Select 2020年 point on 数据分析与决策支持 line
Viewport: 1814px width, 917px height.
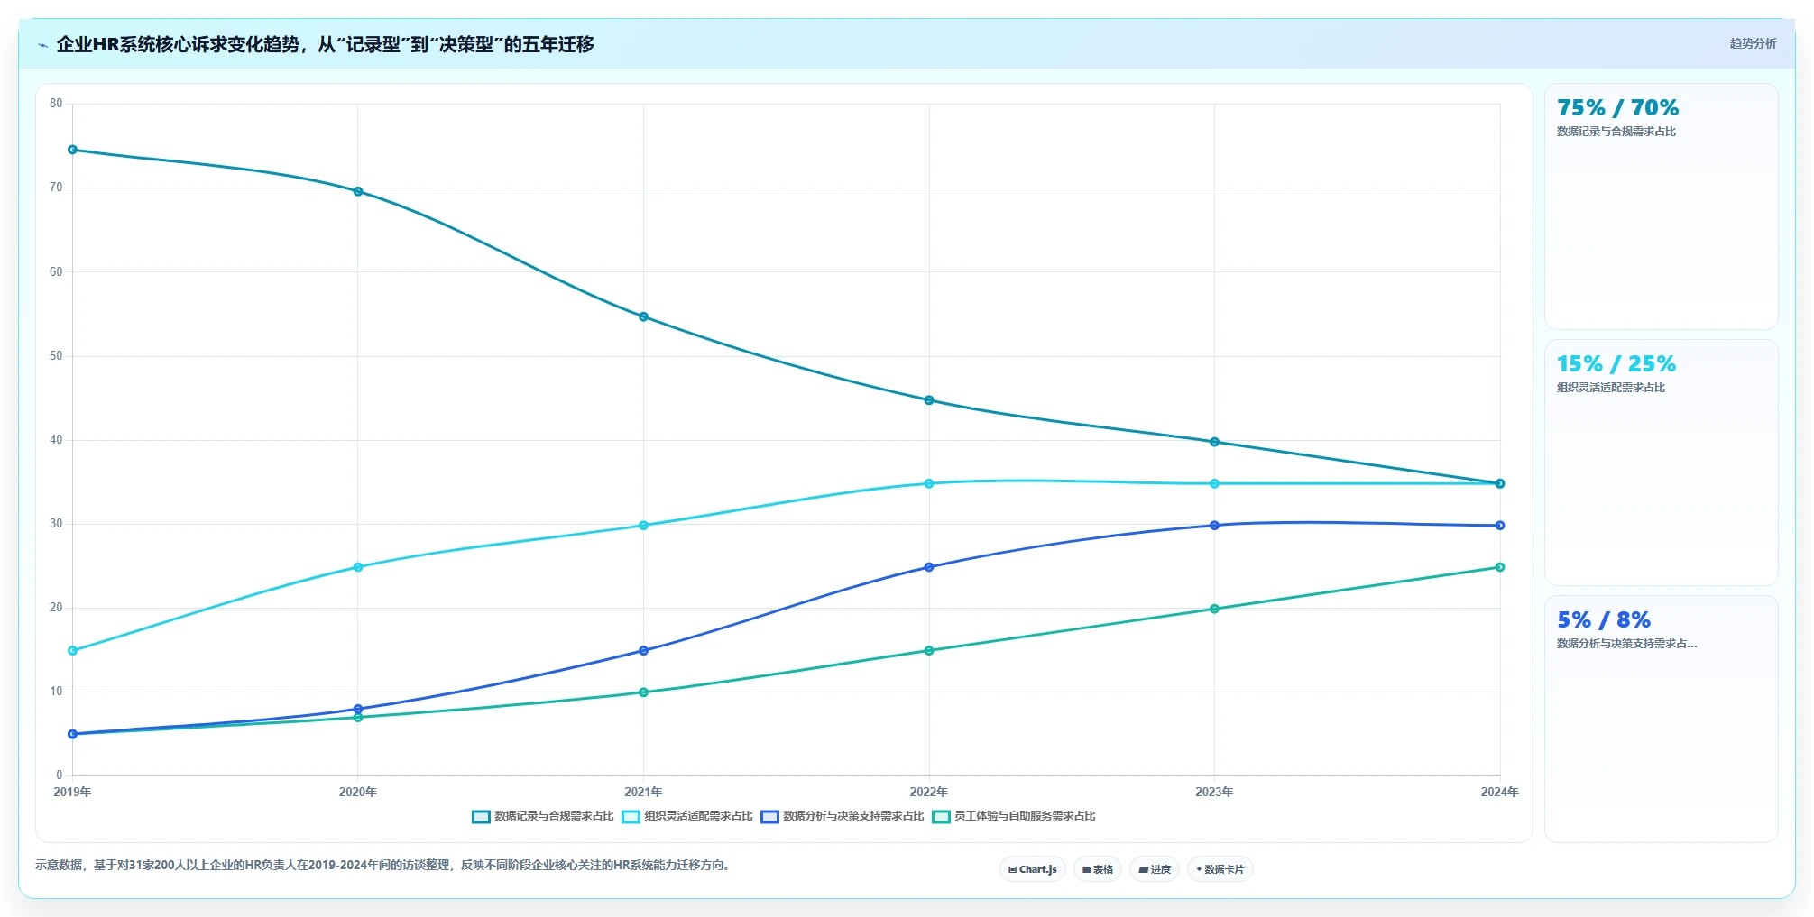coord(358,709)
